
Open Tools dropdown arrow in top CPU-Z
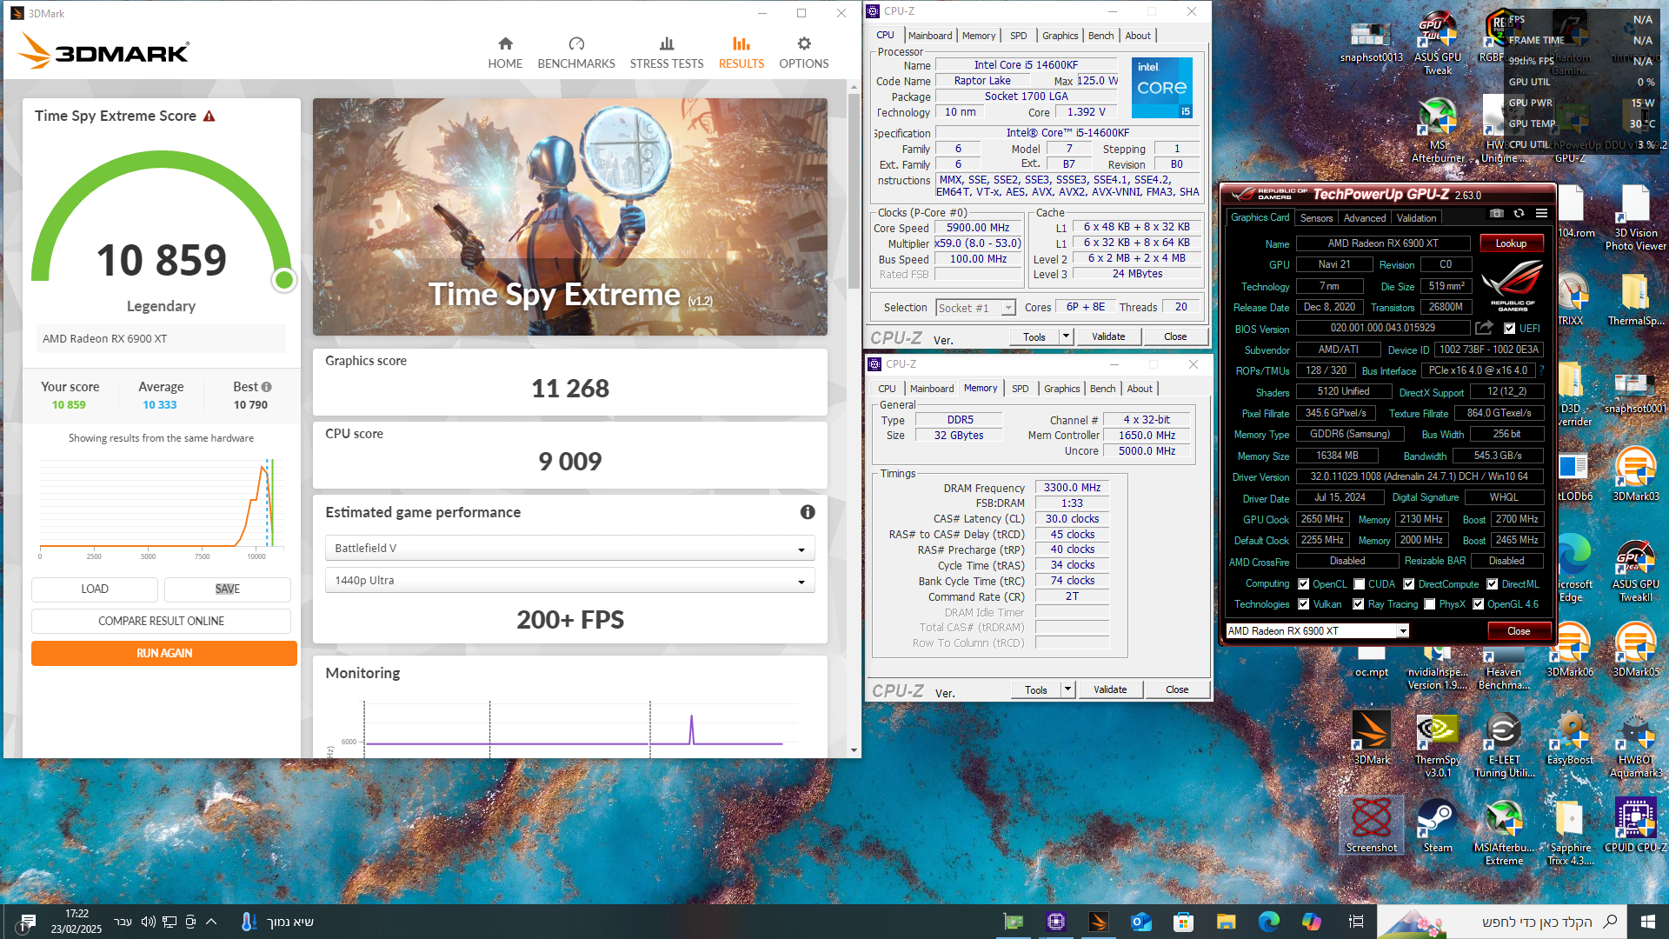[x=1066, y=336]
